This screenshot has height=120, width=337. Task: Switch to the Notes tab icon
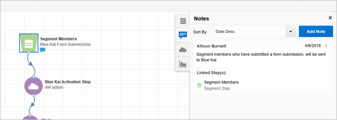point(183,35)
